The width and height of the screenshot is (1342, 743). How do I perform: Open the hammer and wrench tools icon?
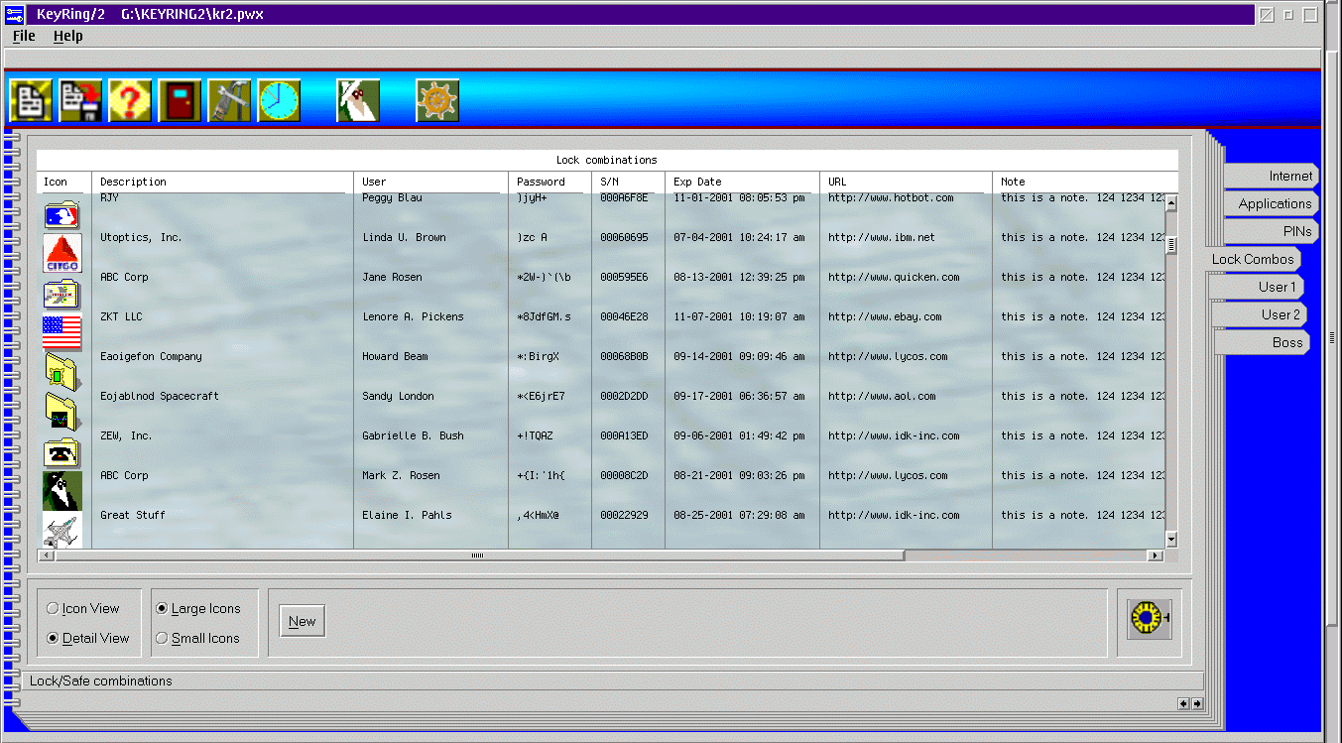coord(229,100)
